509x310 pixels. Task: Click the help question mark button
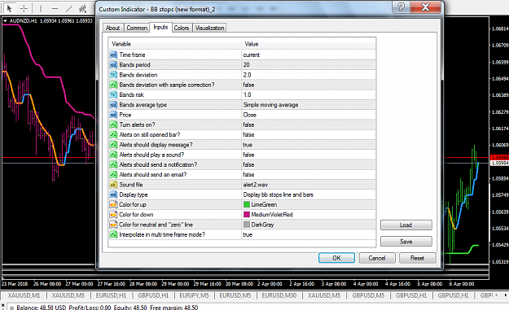click(x=401, y=7)
